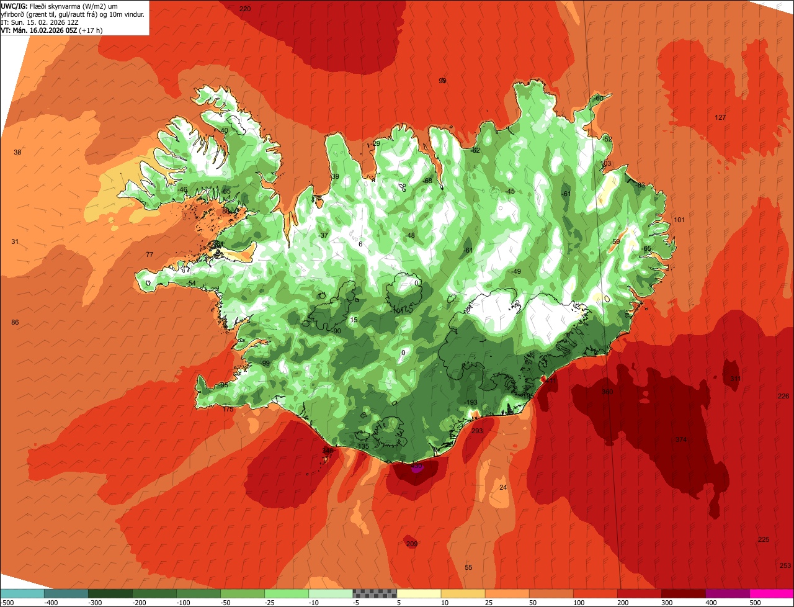Click the 86 value on the west edge

(x=15, y=323)
